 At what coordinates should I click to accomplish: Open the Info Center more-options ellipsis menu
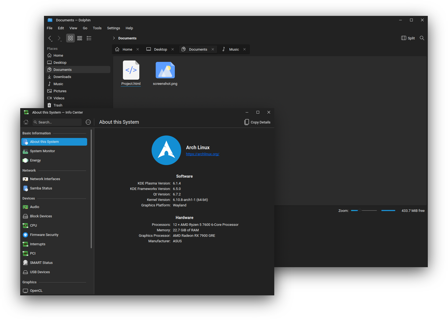pos(88,122)
